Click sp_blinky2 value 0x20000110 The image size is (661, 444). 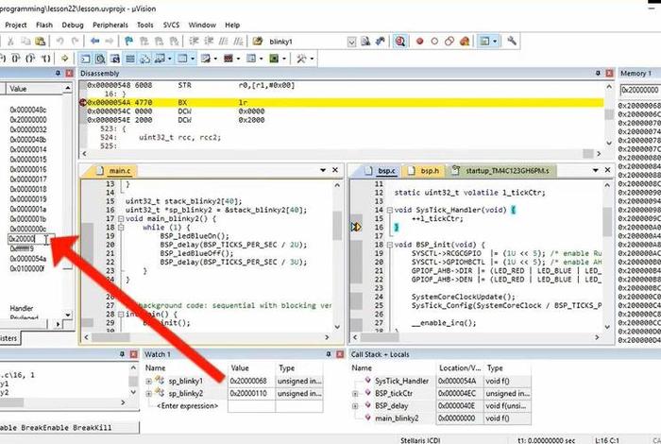[x=248, y=394]
